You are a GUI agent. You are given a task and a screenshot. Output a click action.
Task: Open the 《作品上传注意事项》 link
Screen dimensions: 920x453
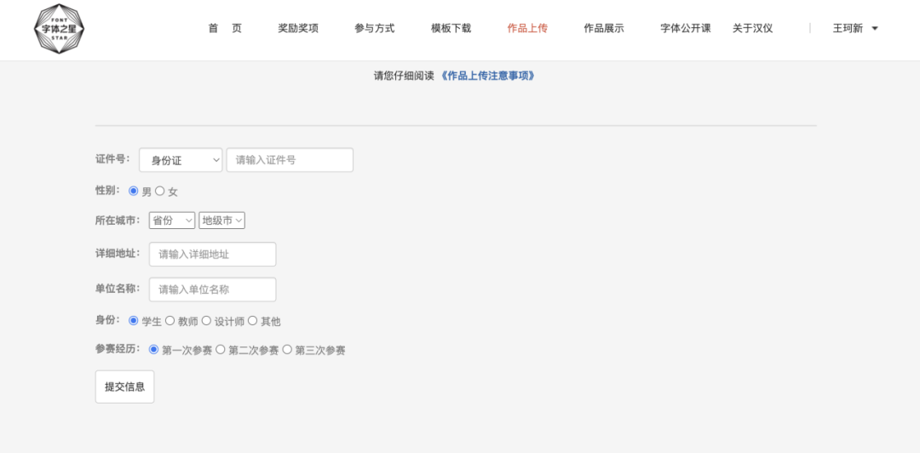tap(488, 76)
